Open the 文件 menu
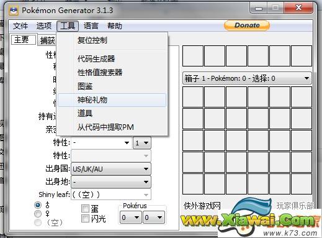This screenshot has width=322, height=238. [20, 26]
